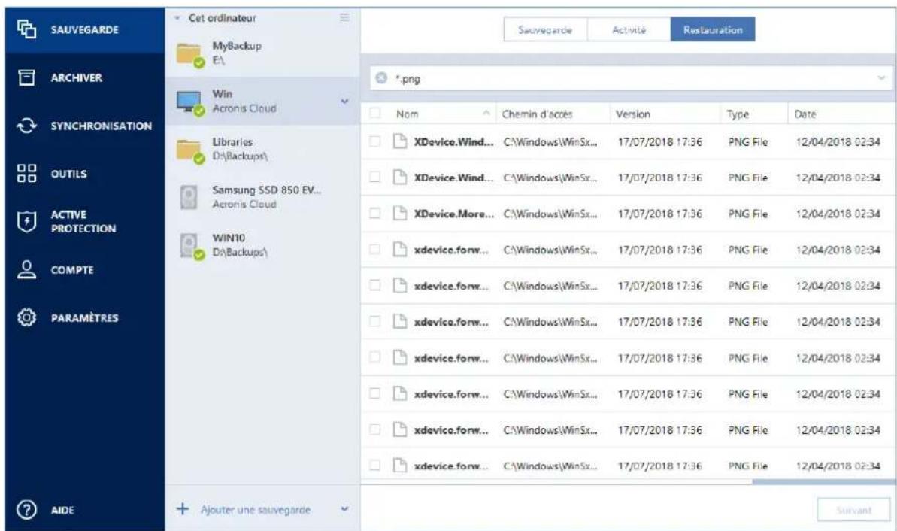The image size is (897, 531).
Task: Open the search field dropdown arrow
Action: (881, 77)
